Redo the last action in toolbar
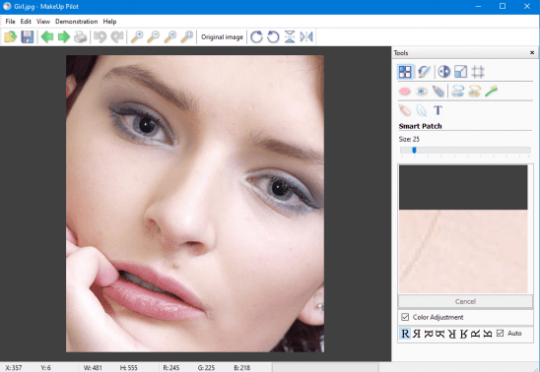 tap(117, 36)
